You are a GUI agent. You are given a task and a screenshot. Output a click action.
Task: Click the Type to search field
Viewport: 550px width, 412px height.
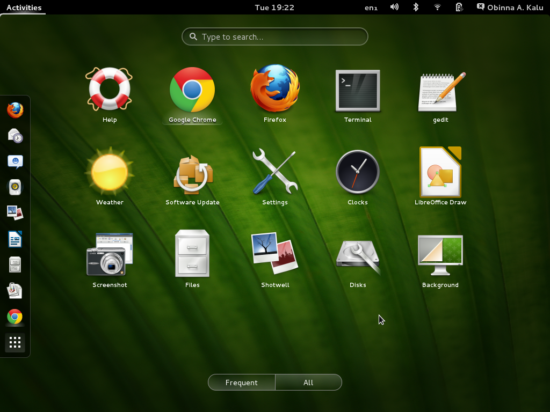click(x=274, y=36)
